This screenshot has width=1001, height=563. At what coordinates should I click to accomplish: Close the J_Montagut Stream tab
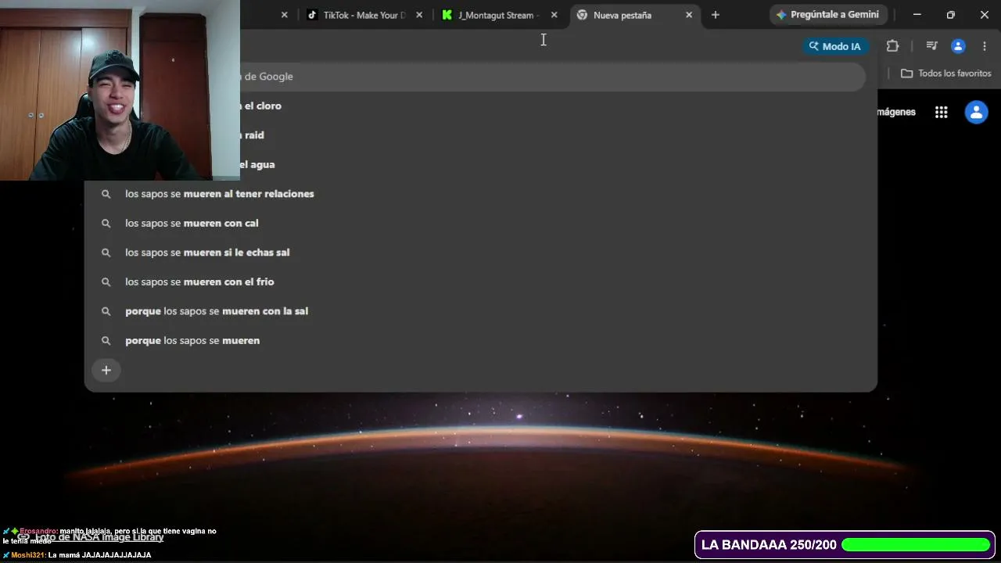[554, 15]
